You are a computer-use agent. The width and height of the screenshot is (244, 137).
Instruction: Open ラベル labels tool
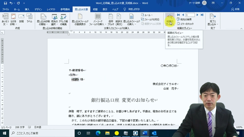click(x=29, y=19)
